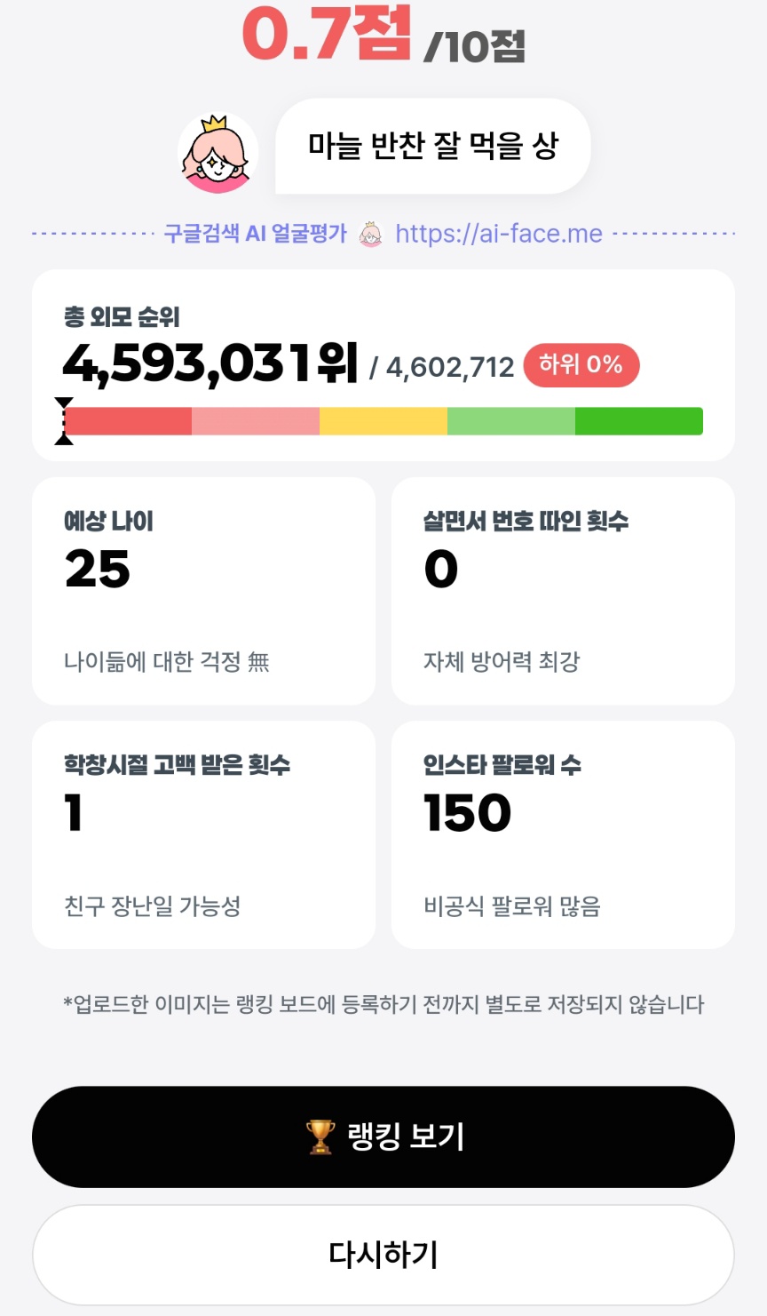Click the 하위 0% red badge
Viewport: 767px width, 1316px height.
point(581,365)
